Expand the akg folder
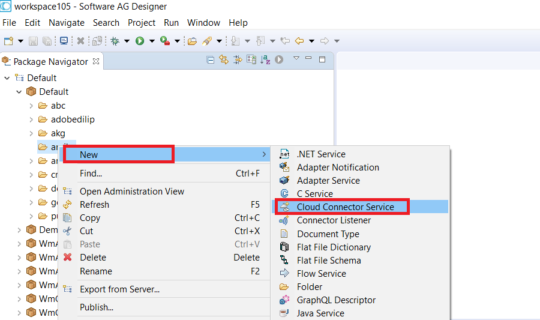This screenshot has width=540, height=320. pyautogui.click(x=31, y=133)
